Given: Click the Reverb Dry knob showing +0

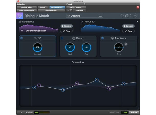Looking at the screenshot, I should click(86, 47).
